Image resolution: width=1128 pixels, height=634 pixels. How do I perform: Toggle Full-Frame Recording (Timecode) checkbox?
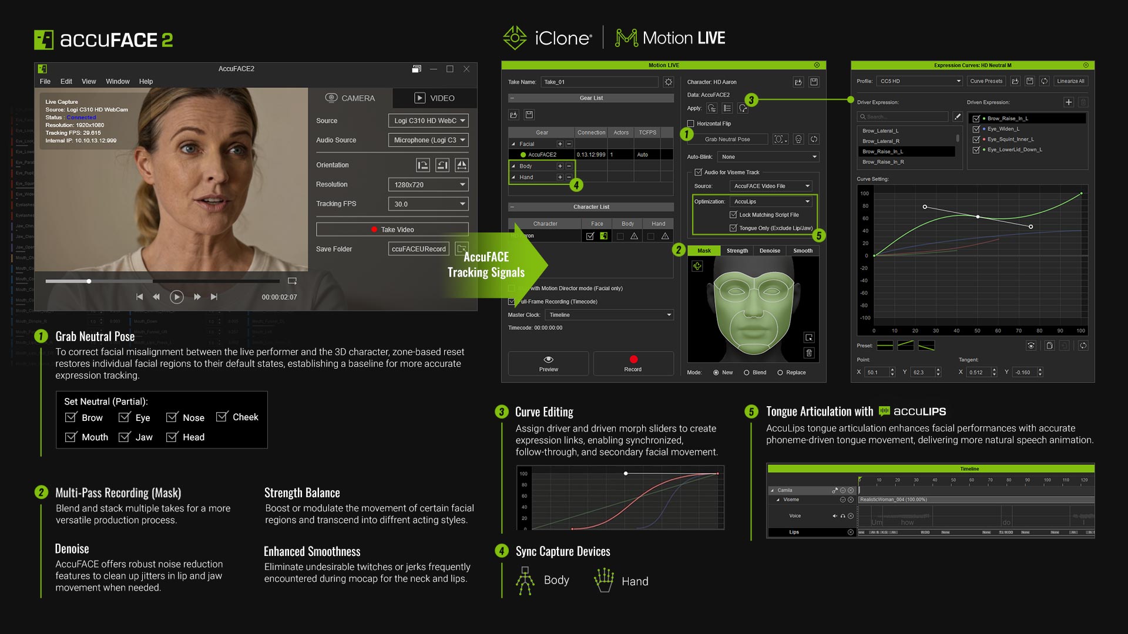click(x=512, y=302)
